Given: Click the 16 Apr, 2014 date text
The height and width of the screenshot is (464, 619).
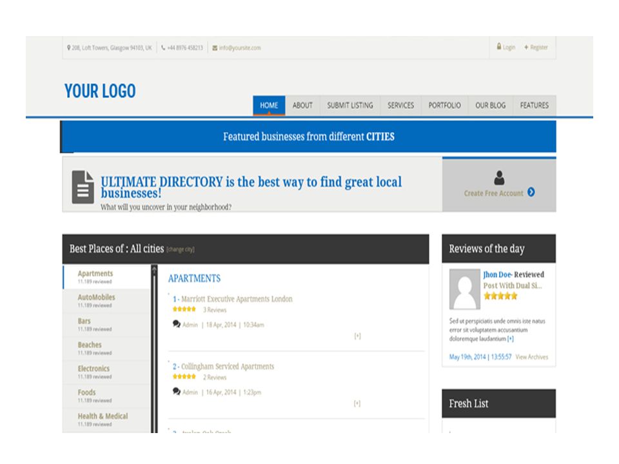Looking at the screenshot, I should click(221, 392).
